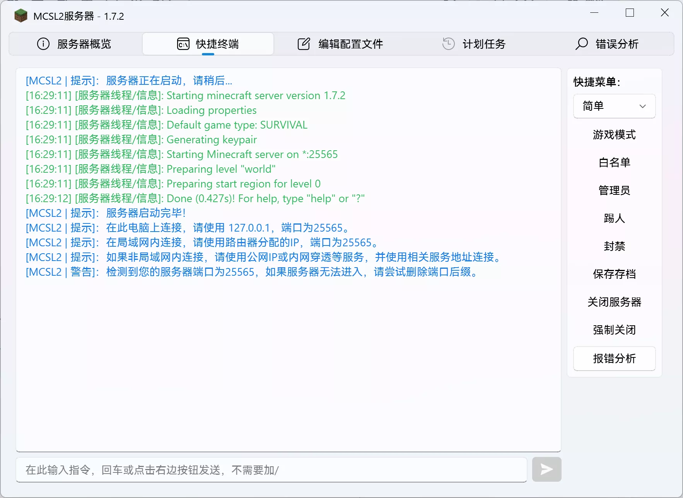Click the chevron on the 简单 selector
This screenshot has width=683, height=498.
[643, 106]
